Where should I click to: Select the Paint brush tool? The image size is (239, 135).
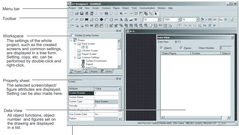coord(126,19)
